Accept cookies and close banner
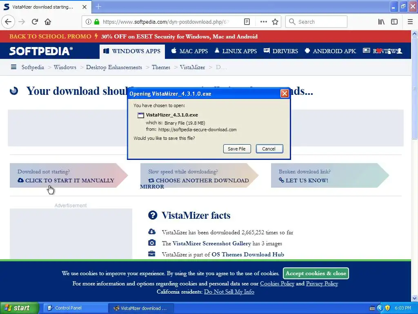 pyautogui.click(x=316, y=273)
